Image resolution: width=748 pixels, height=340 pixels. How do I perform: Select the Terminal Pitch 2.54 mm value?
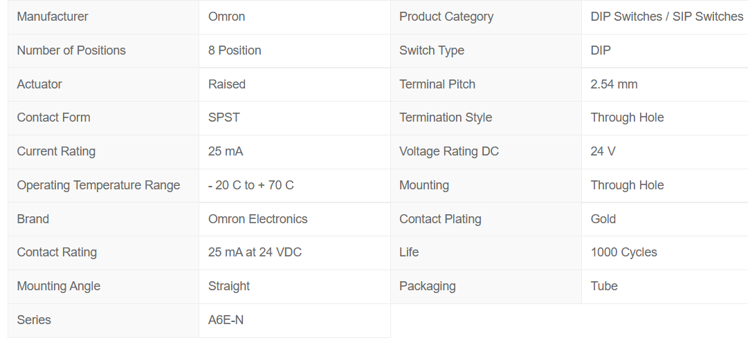click(x=614, y=84)
